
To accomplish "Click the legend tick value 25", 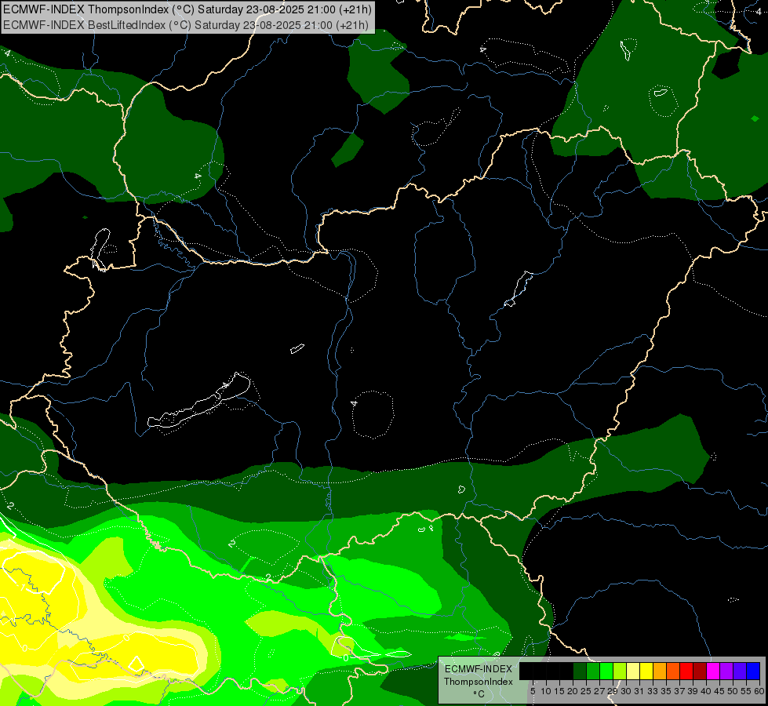I will tap(586, 691).
